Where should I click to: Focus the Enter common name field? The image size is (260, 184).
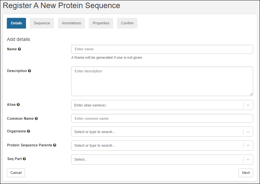pyautogui.click(x=162, y=118)
